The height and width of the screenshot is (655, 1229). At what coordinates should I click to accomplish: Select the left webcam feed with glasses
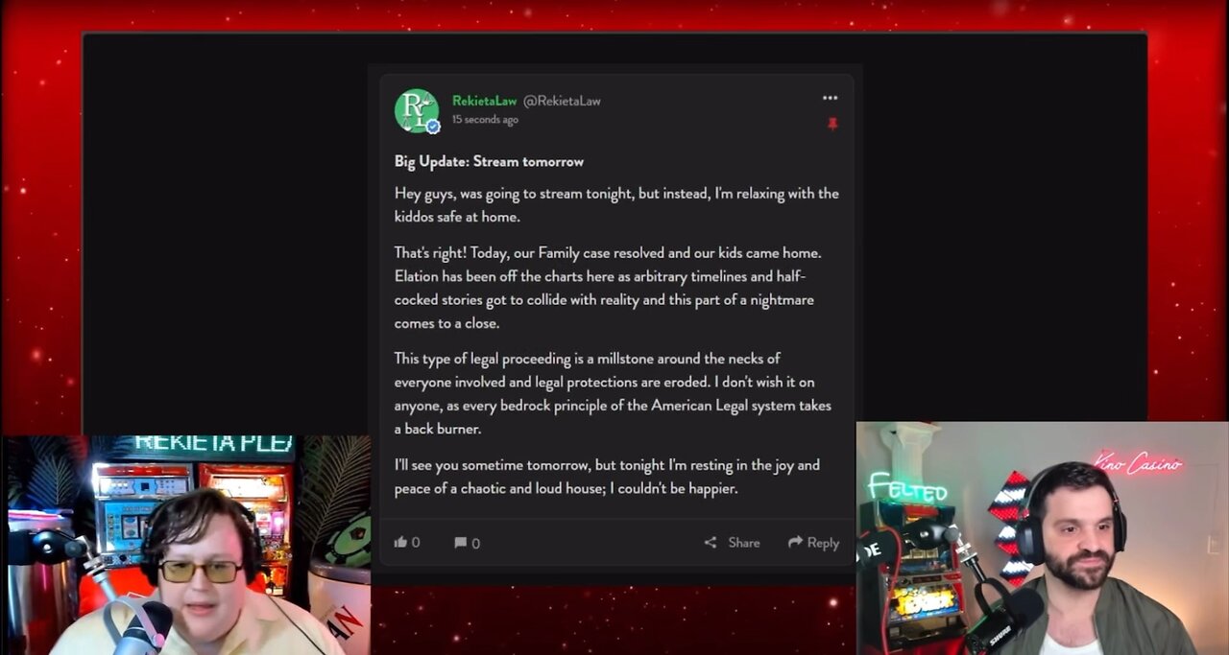186,545
